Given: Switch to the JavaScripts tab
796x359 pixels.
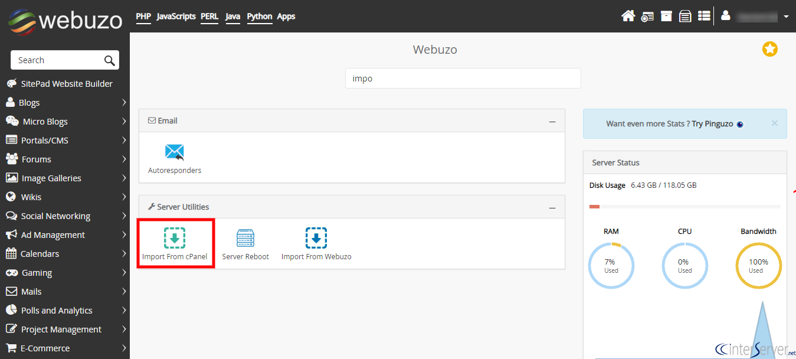Looking at the screenshot, I should 175,16.
